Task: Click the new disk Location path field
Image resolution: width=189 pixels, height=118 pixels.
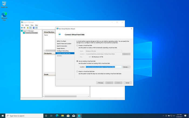Action: point(104,54)
